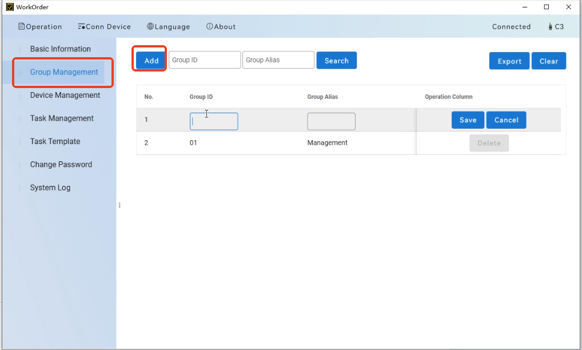Go to Device Management section
This screenshot has height=350, width=582.
click(x=65, y=96)
